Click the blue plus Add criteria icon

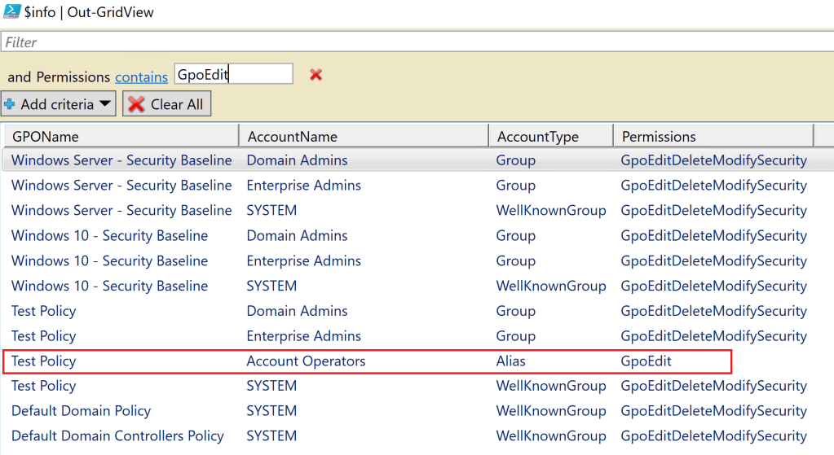10,104
